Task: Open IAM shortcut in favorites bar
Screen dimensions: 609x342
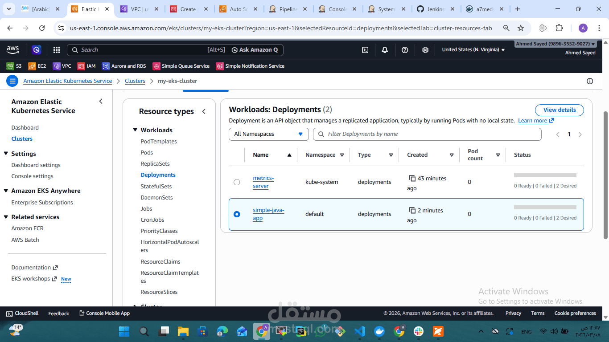Action: [x=86, y=66]
